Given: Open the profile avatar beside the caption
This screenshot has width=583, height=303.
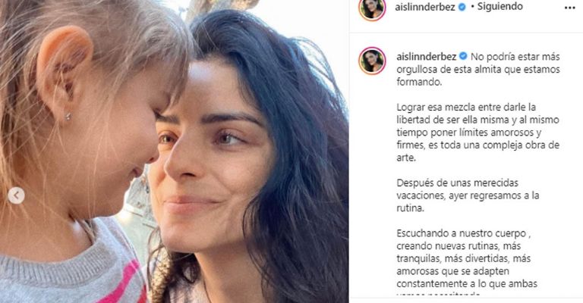Looking at the screenshot, I should [372, 61].
